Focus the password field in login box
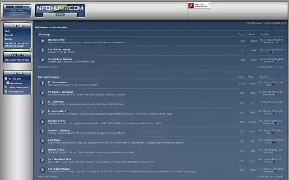289x180 pixels. pos(19,7)
